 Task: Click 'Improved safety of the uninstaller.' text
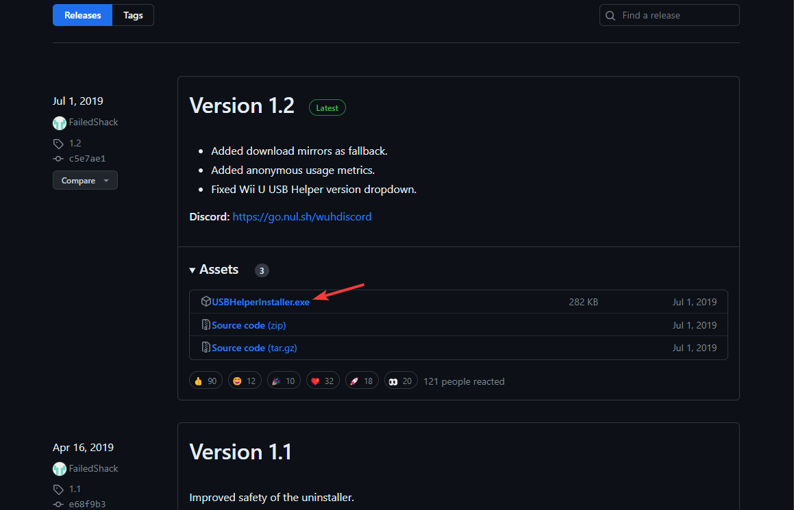(271, 498)
